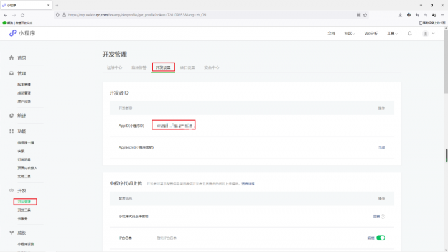Open 页面内容接入 in sidebar
This screenshot has width=448, height=252.
pos(27,168)
